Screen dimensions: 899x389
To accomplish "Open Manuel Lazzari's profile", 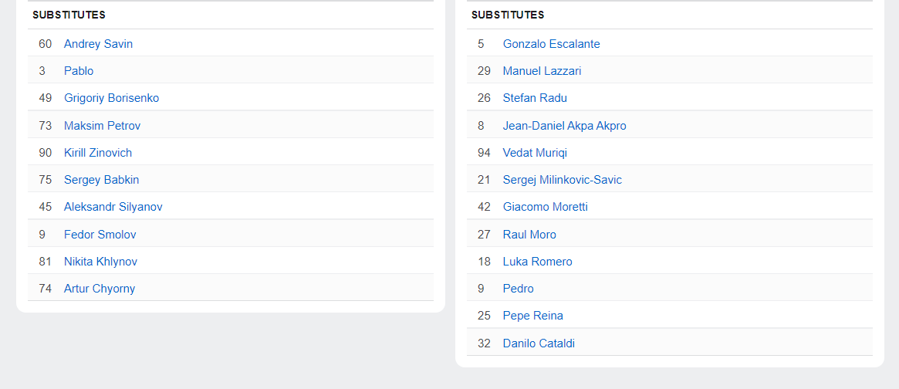I will (542, 71).
